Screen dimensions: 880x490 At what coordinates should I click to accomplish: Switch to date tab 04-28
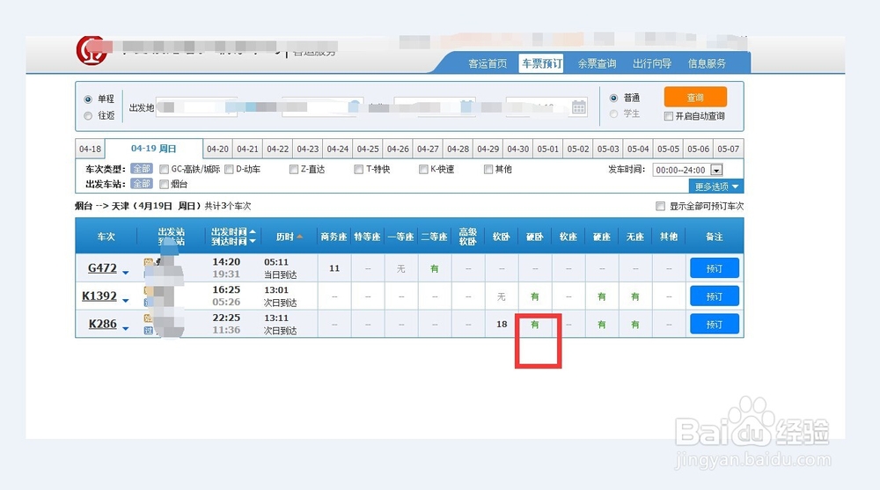(458, 149)
